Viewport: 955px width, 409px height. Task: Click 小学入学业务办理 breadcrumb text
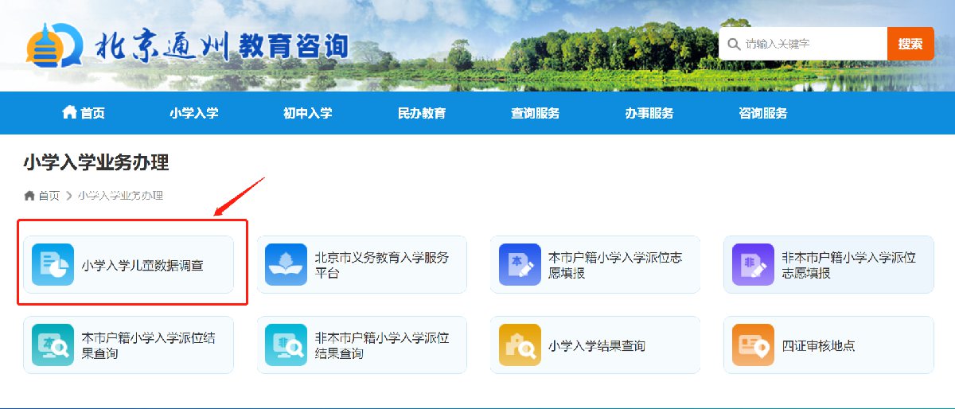(120, 195)
